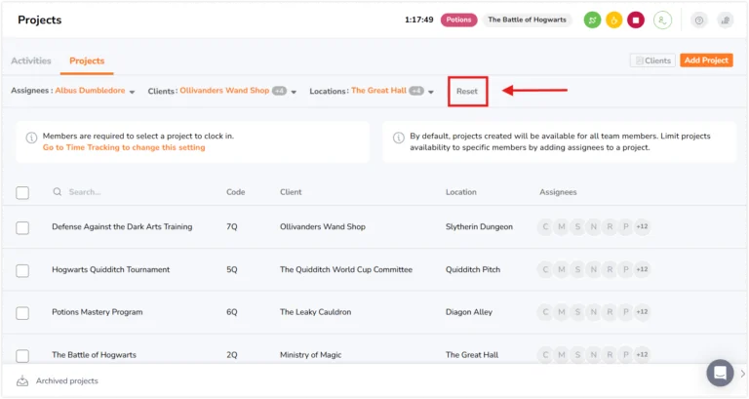The width and height of the screenshot is (749, 399).
Task: Click the help question mark icon
Action: tap(699, 20)
